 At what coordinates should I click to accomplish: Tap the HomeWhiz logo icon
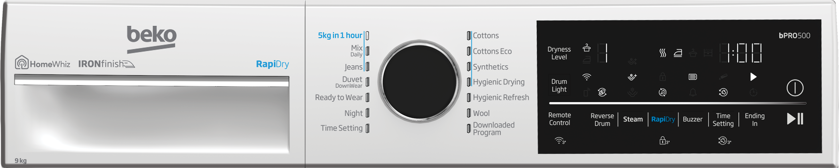[22, 62]
